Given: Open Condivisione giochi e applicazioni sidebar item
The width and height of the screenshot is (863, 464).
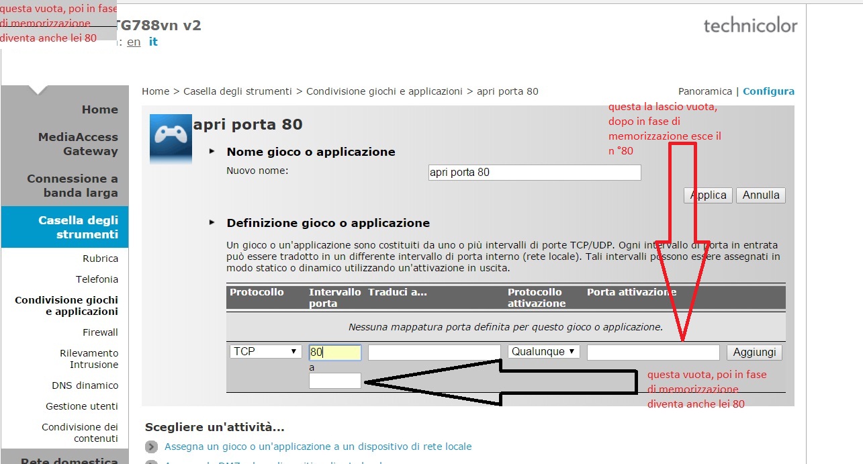Looking at the screenshot, I should (66, 306).
